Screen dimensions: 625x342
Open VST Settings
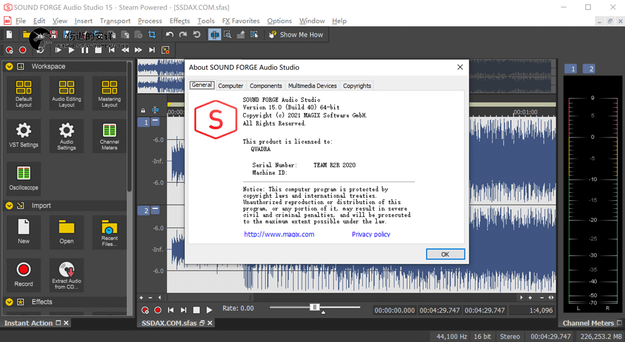24,136
